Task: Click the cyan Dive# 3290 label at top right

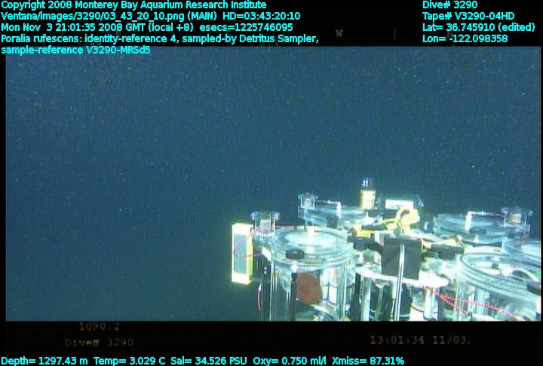Action: coord(449,5)
